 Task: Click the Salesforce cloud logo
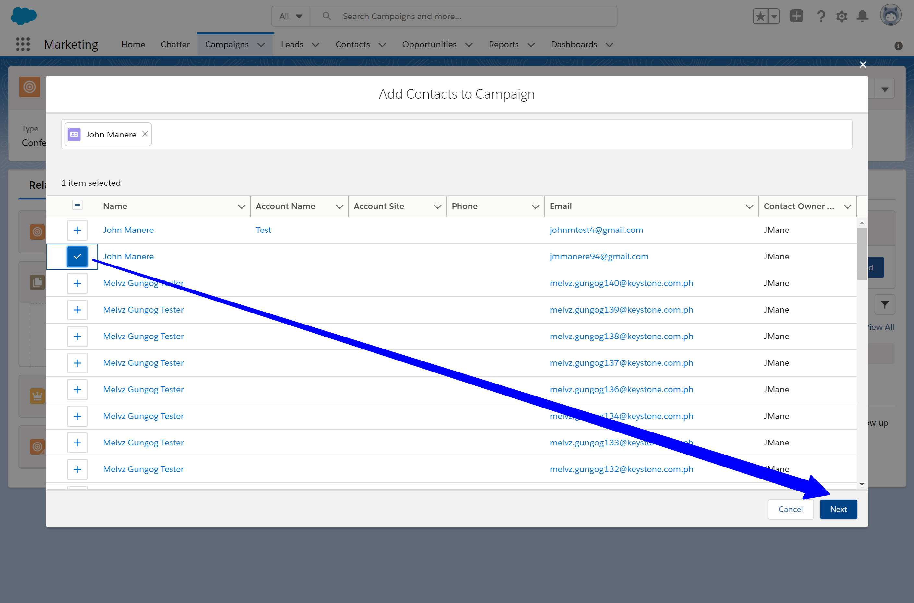(24, 16)
